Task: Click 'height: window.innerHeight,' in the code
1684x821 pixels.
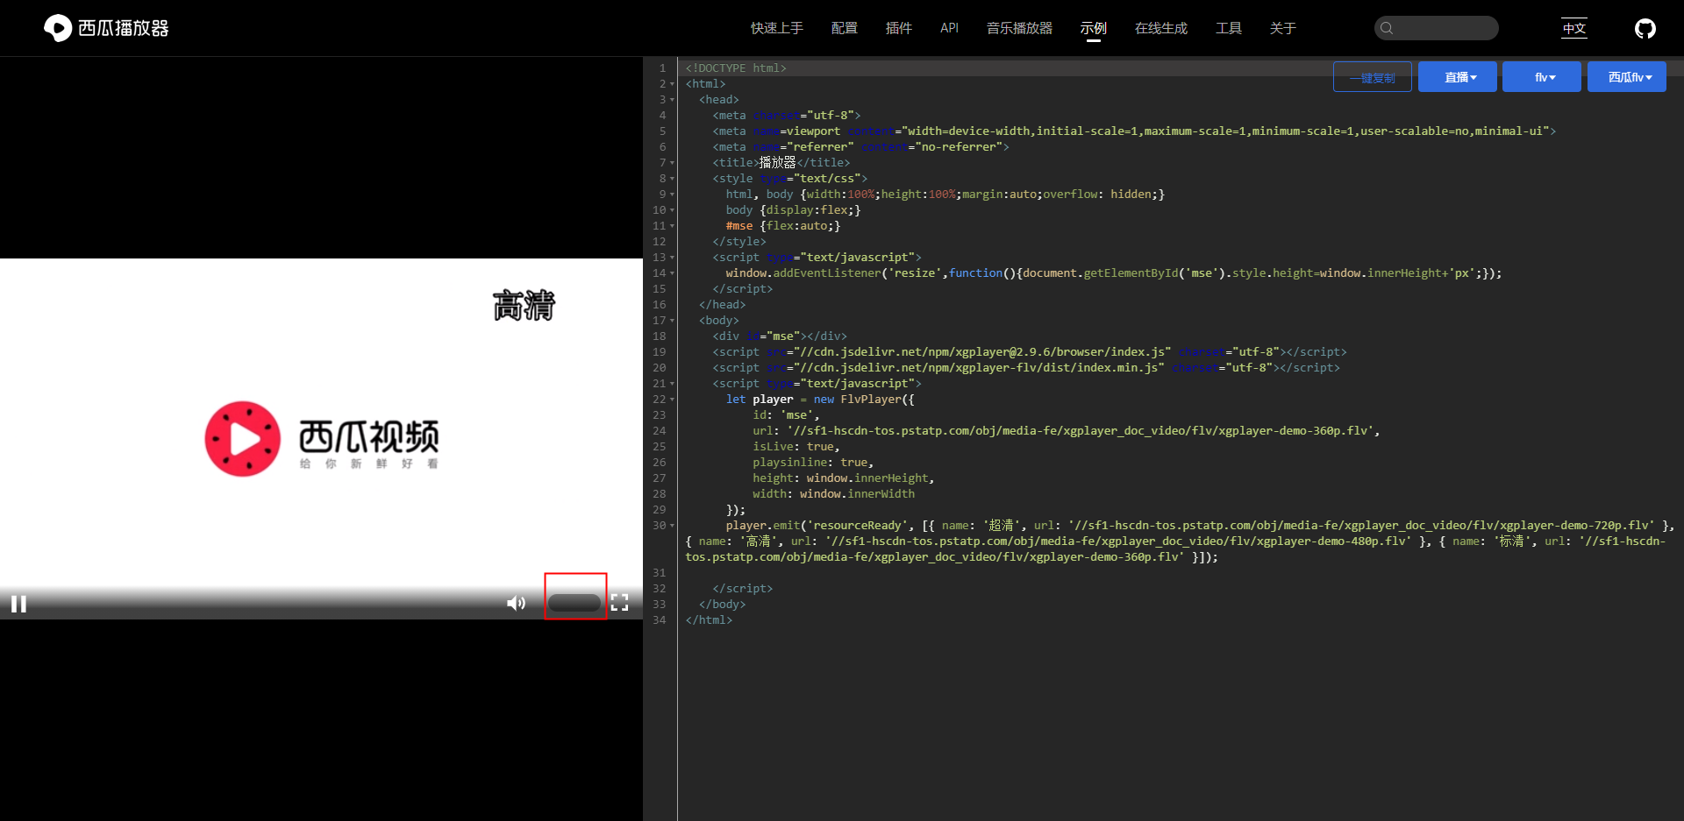Action: point(844,478)
